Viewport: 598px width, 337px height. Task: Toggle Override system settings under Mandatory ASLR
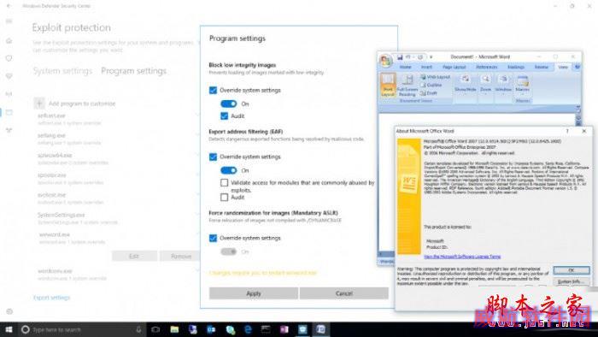[213, 238]
